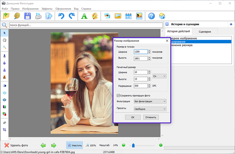
Task: Zoom in with green plus button
Action: tap(161, 145)
